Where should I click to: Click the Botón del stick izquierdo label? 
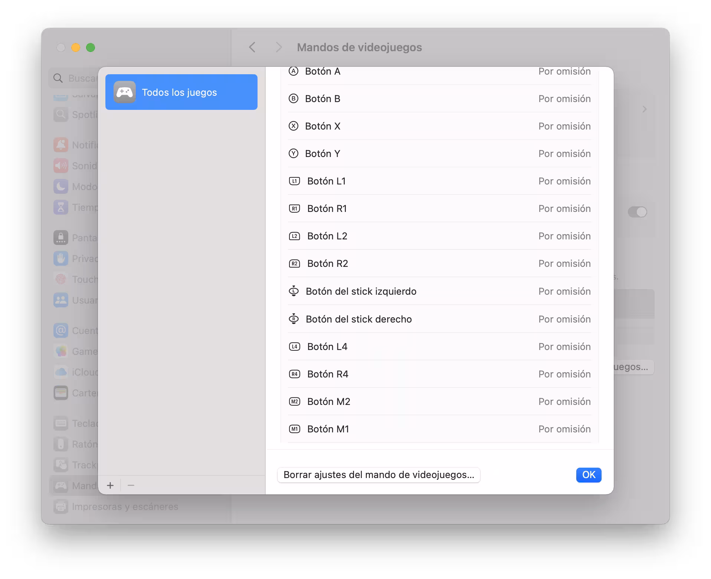tap(361, 291)
